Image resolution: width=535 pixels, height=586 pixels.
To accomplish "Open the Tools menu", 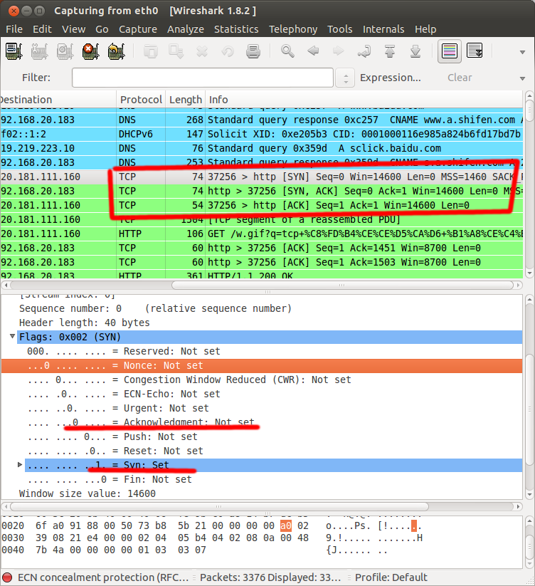I will (340, 29).
